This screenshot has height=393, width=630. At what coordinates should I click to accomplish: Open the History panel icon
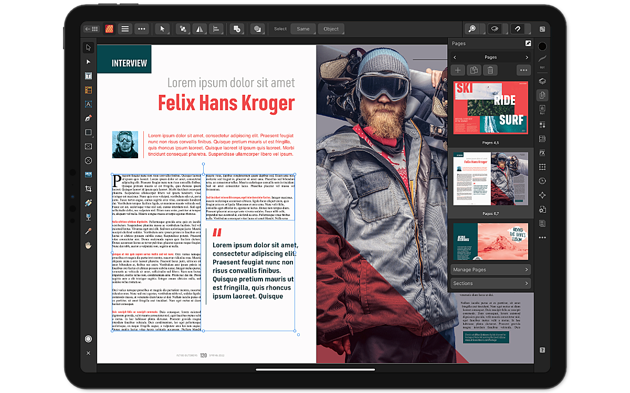pyautogui.click(x=542, y=181)
